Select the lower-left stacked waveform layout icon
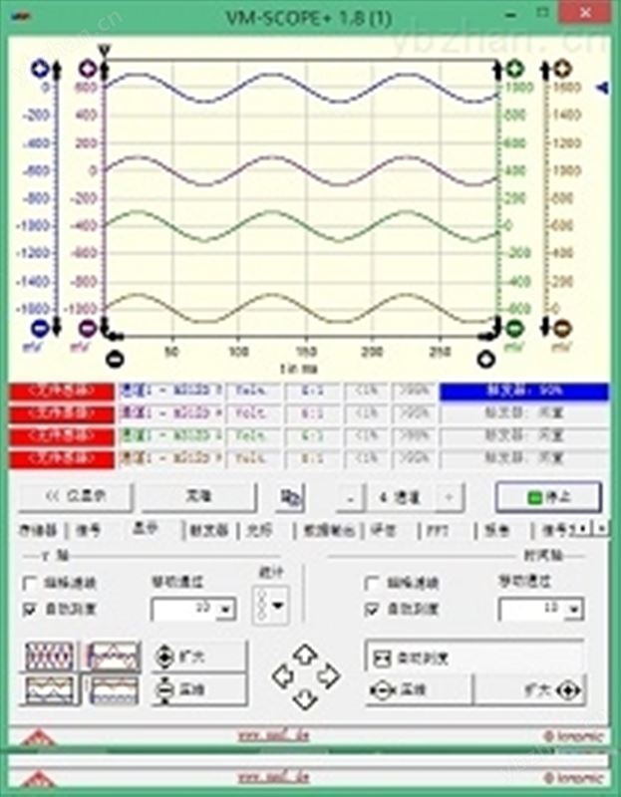621x797 pixels. 49,689
